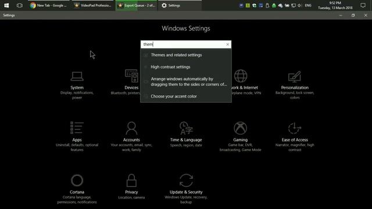The height and width of the screenshot is (209, 372).
Task: Open Task View on the taskbar
Action: point(20,5)
